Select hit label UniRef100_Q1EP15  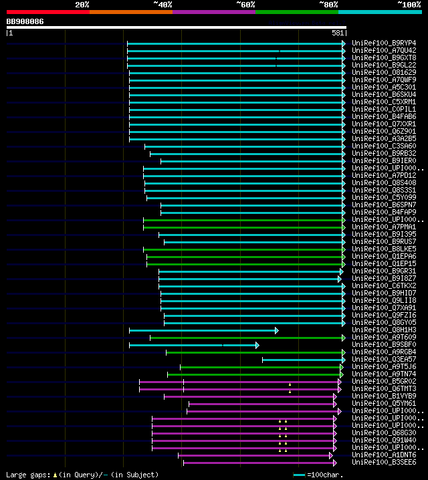click(x=384, y=263)
